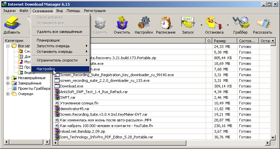Click the Очистить recycle bin toolbar icon
The image size is (280, 149).
point(122,23)
